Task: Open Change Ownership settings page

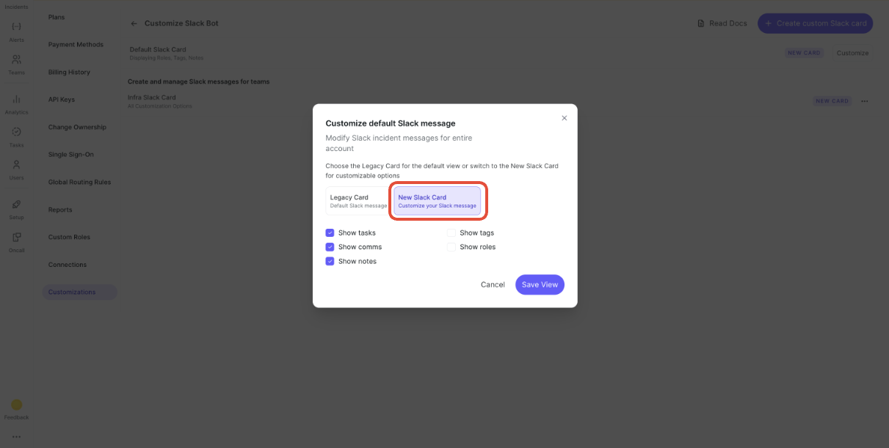Action: [77, 127]
